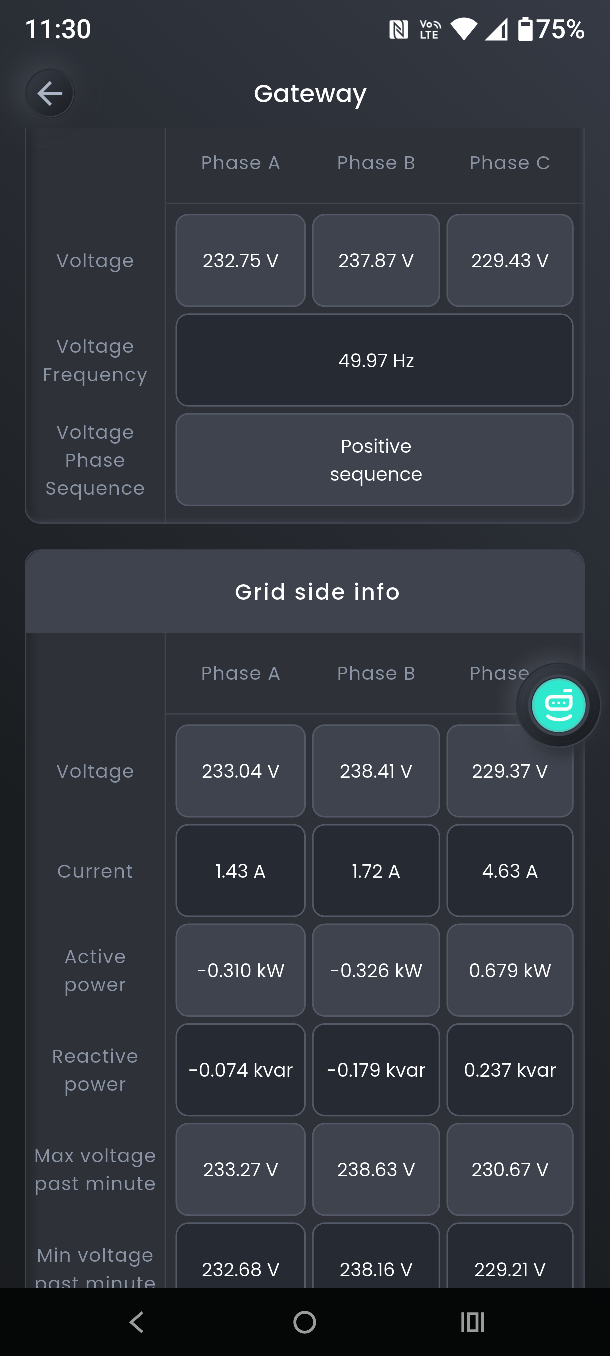Tap the NFC status bar icon
The width and height of the screenshot is (610, 1356).
398,29
